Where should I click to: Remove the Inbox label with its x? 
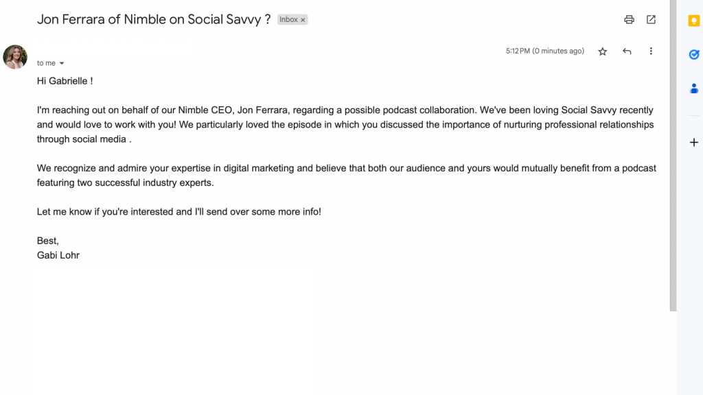coord(303,20)
